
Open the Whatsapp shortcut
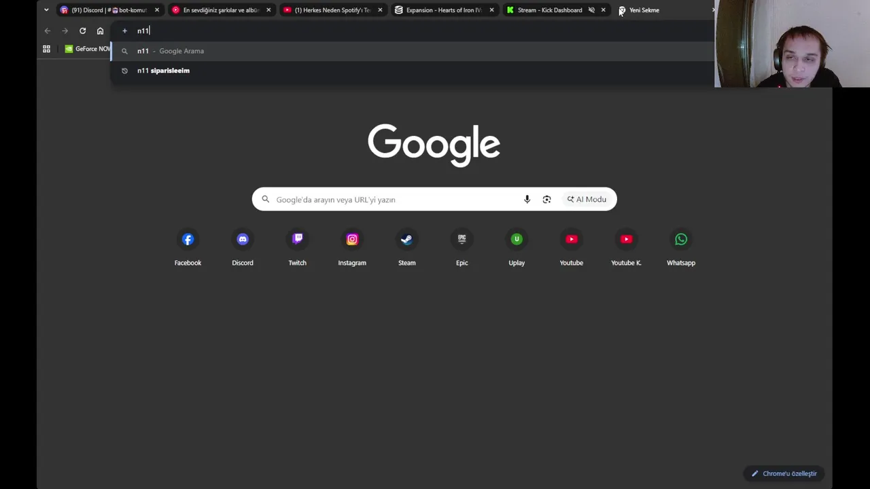[681, 248]
